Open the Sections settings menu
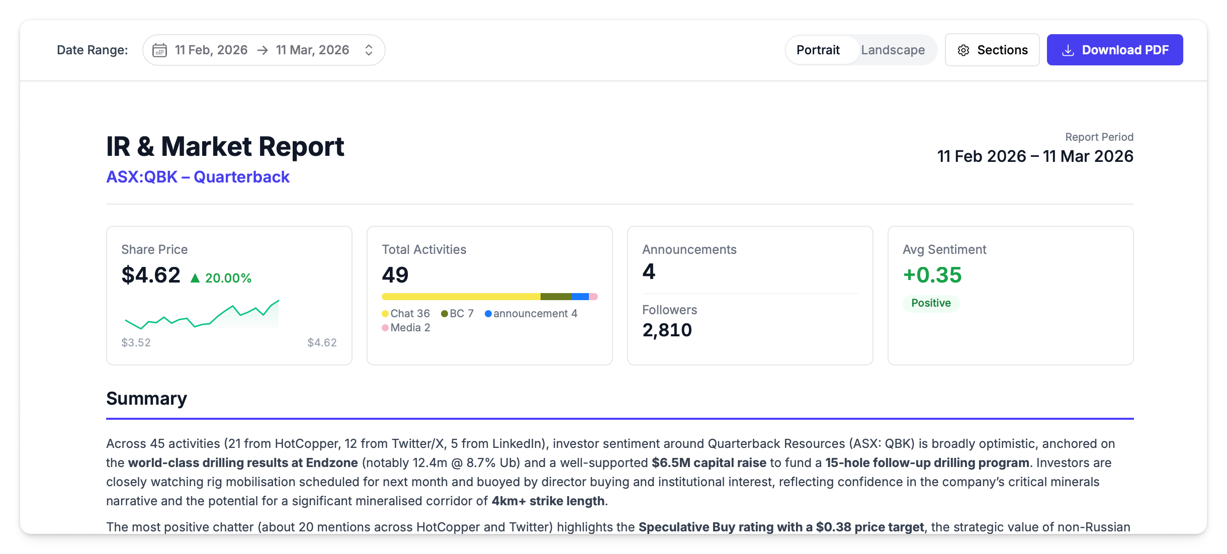 (x=992, y=50)
